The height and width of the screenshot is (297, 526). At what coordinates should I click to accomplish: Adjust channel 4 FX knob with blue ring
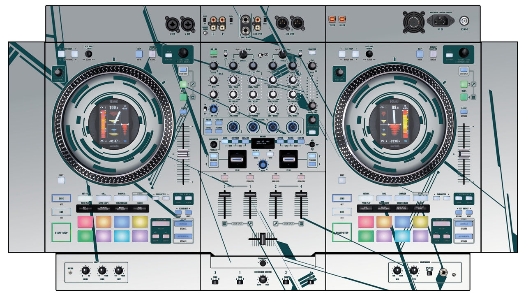coord(292,127)
